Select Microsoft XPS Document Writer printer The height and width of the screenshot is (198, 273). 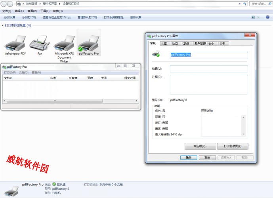click(64, 44)
